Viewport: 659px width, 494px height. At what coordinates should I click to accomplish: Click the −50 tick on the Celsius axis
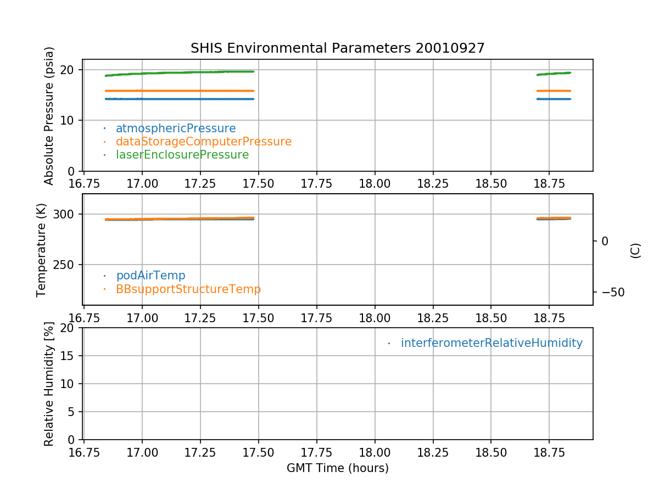pos(612,291)
